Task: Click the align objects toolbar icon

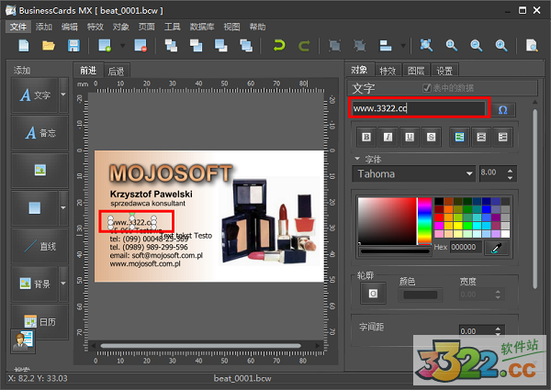Action: click(386, 46)
